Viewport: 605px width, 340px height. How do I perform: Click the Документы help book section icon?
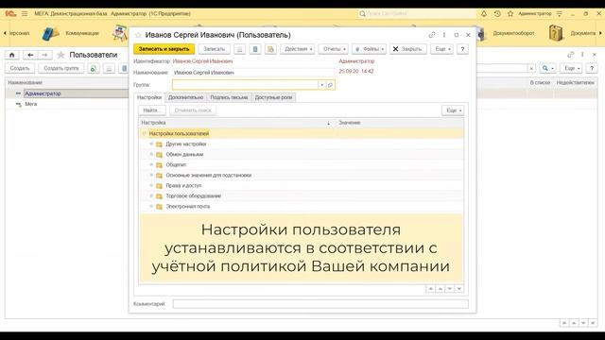[556, 34]
